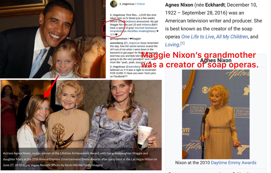This screenshot has height=173, width=271.
Task: Open the @barackobama mention link
Action: [127, 22]
